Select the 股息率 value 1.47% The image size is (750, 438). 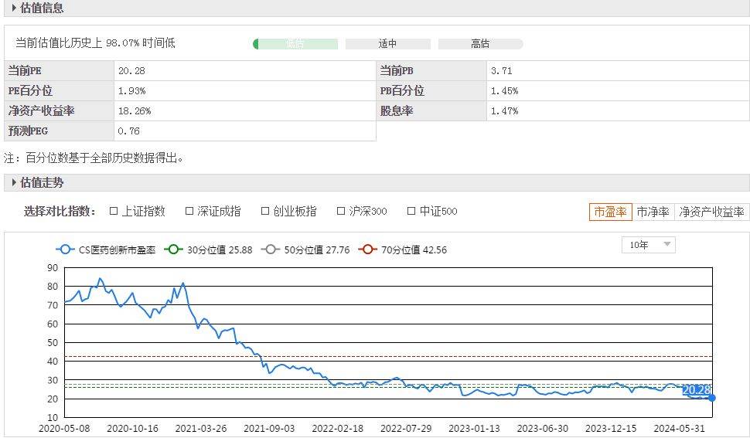(x=618, y=110)
